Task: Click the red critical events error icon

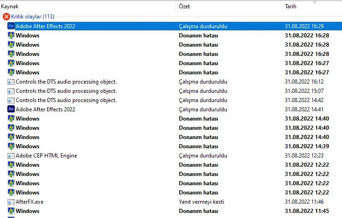Action: coord(6,17)
